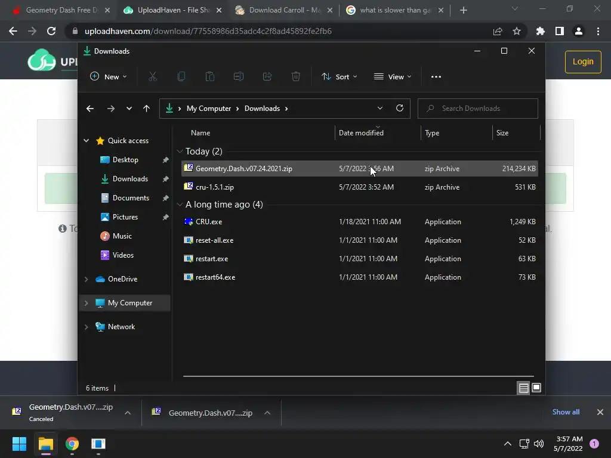Open Music folder in sidebar
The height and width of the screenshot is (458, 611).
coord(122,236)
